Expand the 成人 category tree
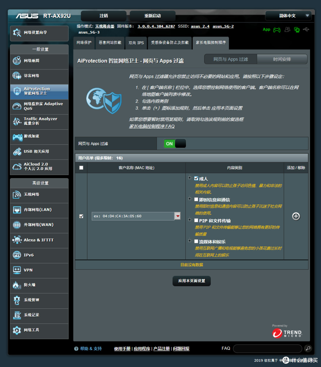The width and height of the screenshot is (321, 367). click(190, 178)
